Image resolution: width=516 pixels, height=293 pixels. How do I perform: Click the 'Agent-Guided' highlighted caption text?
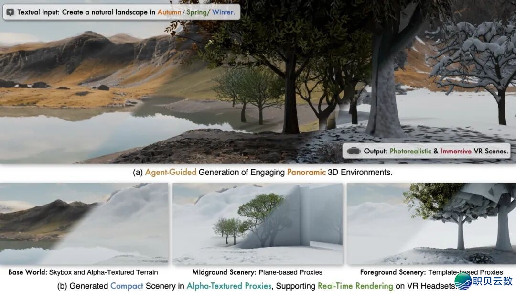pos(171,172)
